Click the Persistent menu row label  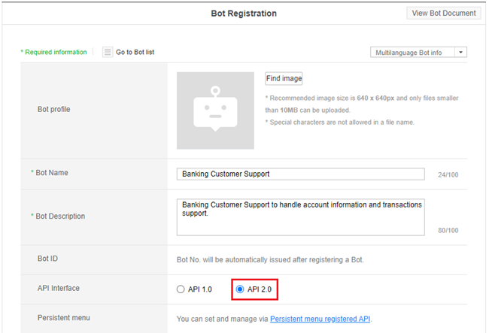tap(62, 318)
